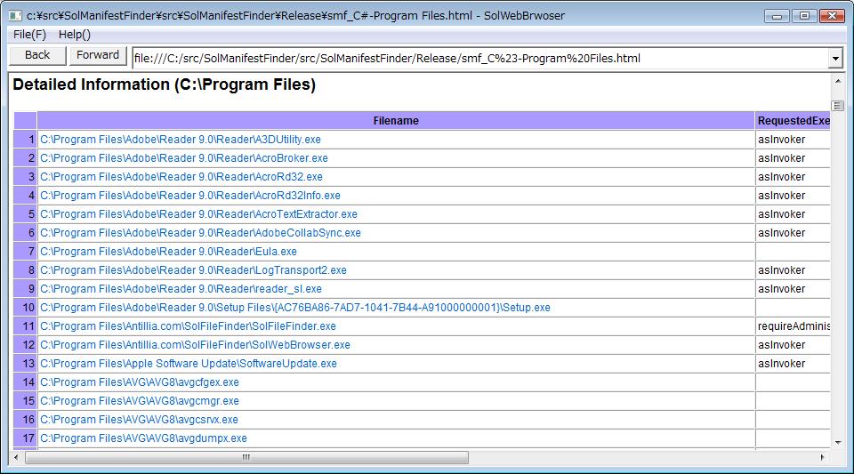
Task: Minimize the SolWebBrwoser window
Action: (x=777, y=16)
